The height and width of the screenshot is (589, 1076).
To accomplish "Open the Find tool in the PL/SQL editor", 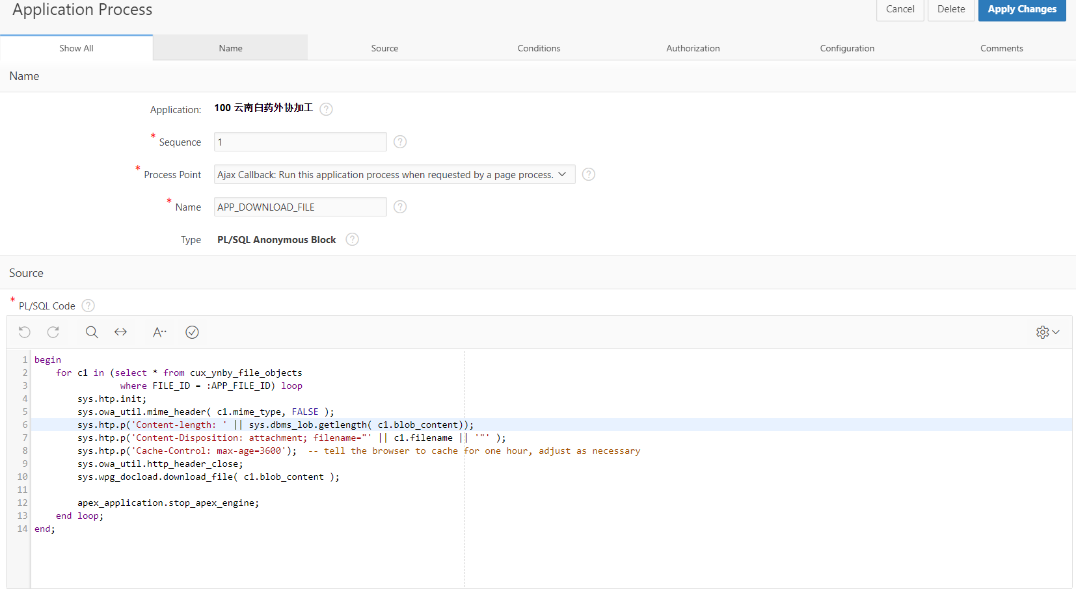I will [x=91, y=332].
